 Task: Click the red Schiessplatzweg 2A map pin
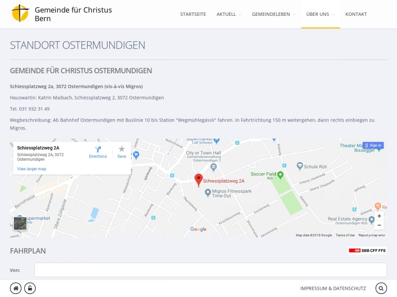(198, 180)
